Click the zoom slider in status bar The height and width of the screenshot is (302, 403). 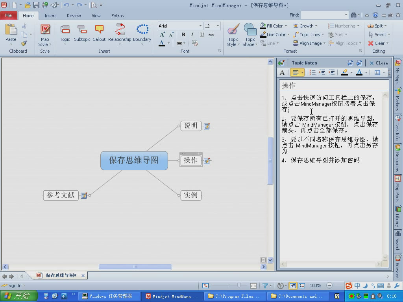(239, 285)
